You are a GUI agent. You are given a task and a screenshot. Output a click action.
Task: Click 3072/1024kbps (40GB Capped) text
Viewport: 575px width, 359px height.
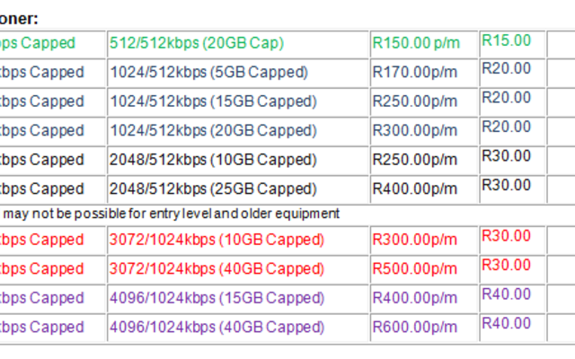(217, 269)
